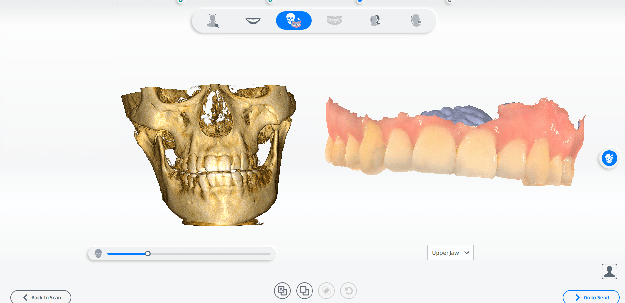Open the face profile grid step
Screen dimensions: 625x303
[375, 21]
